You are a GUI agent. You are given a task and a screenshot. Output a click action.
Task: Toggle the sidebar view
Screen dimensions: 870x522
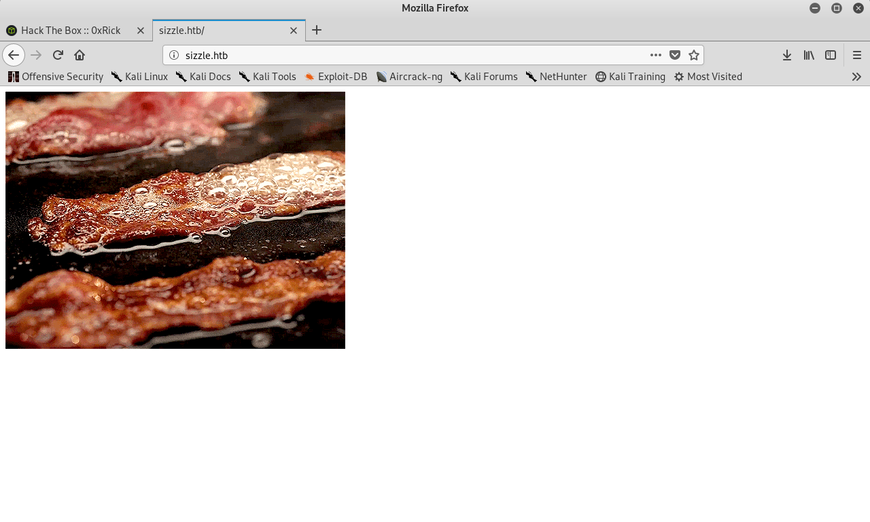tap(831, 55)
